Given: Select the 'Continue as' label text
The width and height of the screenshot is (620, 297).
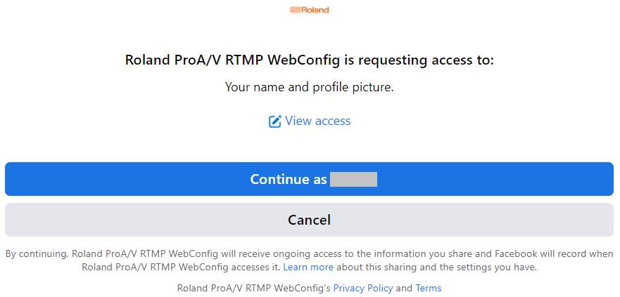Looking at the screenshot, I should tap(289, 179).
